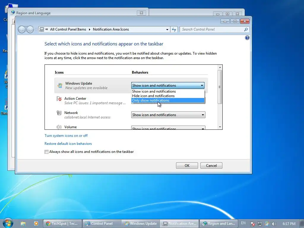This screenshot has height=228, width=304.
Task: Open Windows Explorer from taskbar
Action: point(23,224)
